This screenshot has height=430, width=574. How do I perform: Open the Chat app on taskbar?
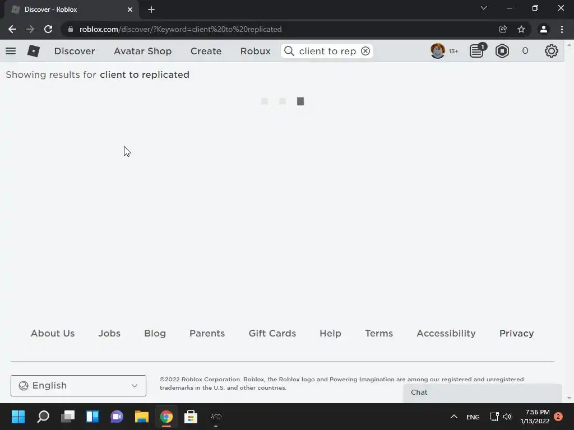coord(117,417)
